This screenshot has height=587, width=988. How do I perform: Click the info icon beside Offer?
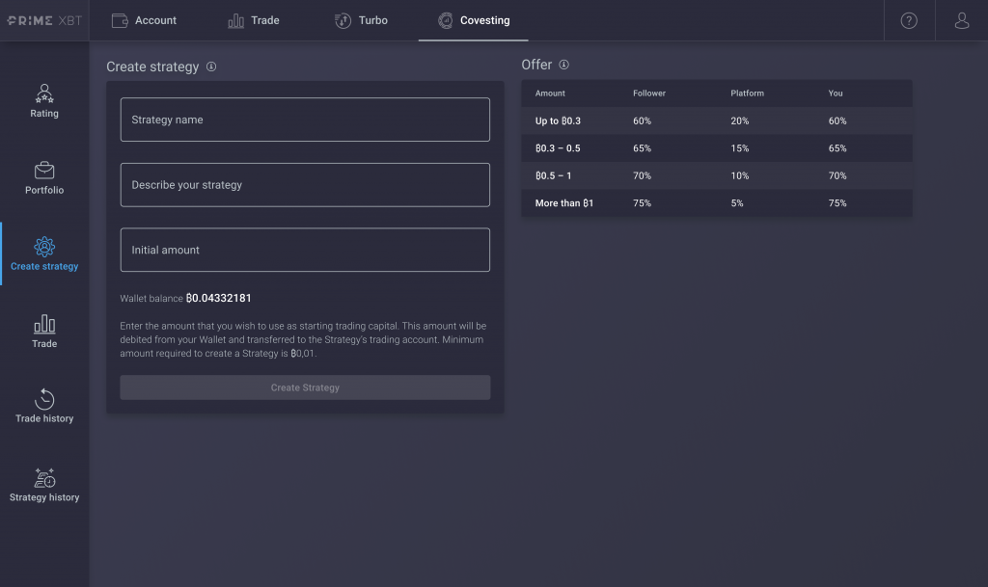pyautogui.click(x=564, y=65)
